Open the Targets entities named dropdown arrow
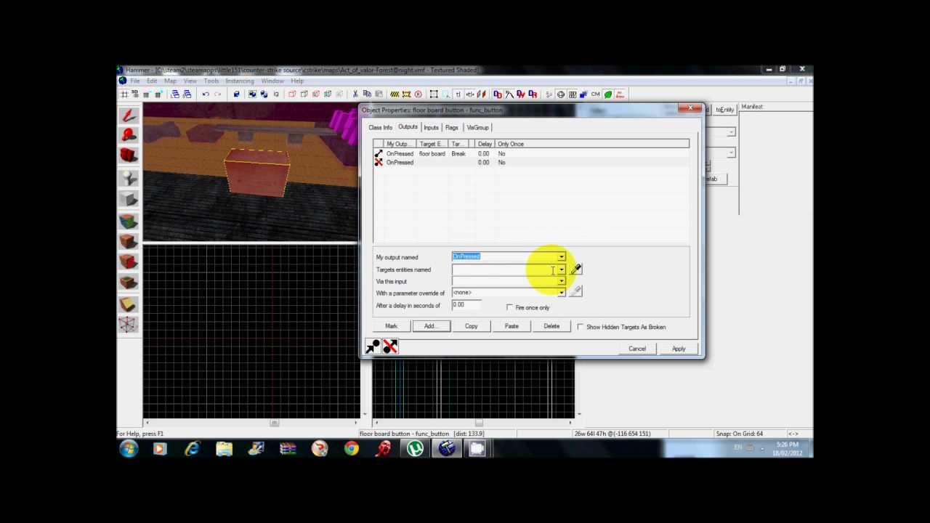Screen dimensions: 930x523 (561, 269)
